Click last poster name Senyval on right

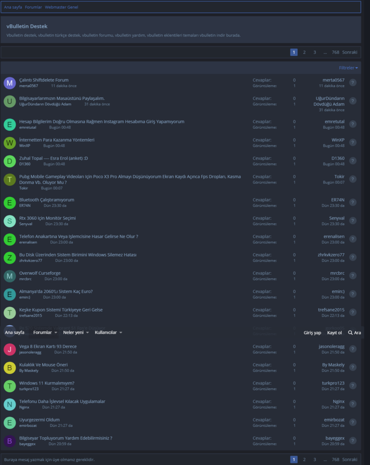click(x=337, y=218)
